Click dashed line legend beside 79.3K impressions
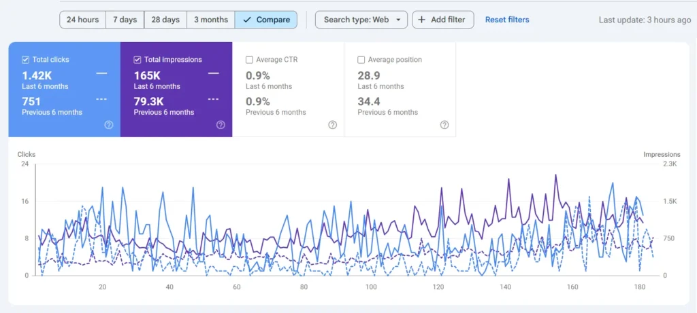This screenshot has width=697, height=313. (x=214, y=99)
